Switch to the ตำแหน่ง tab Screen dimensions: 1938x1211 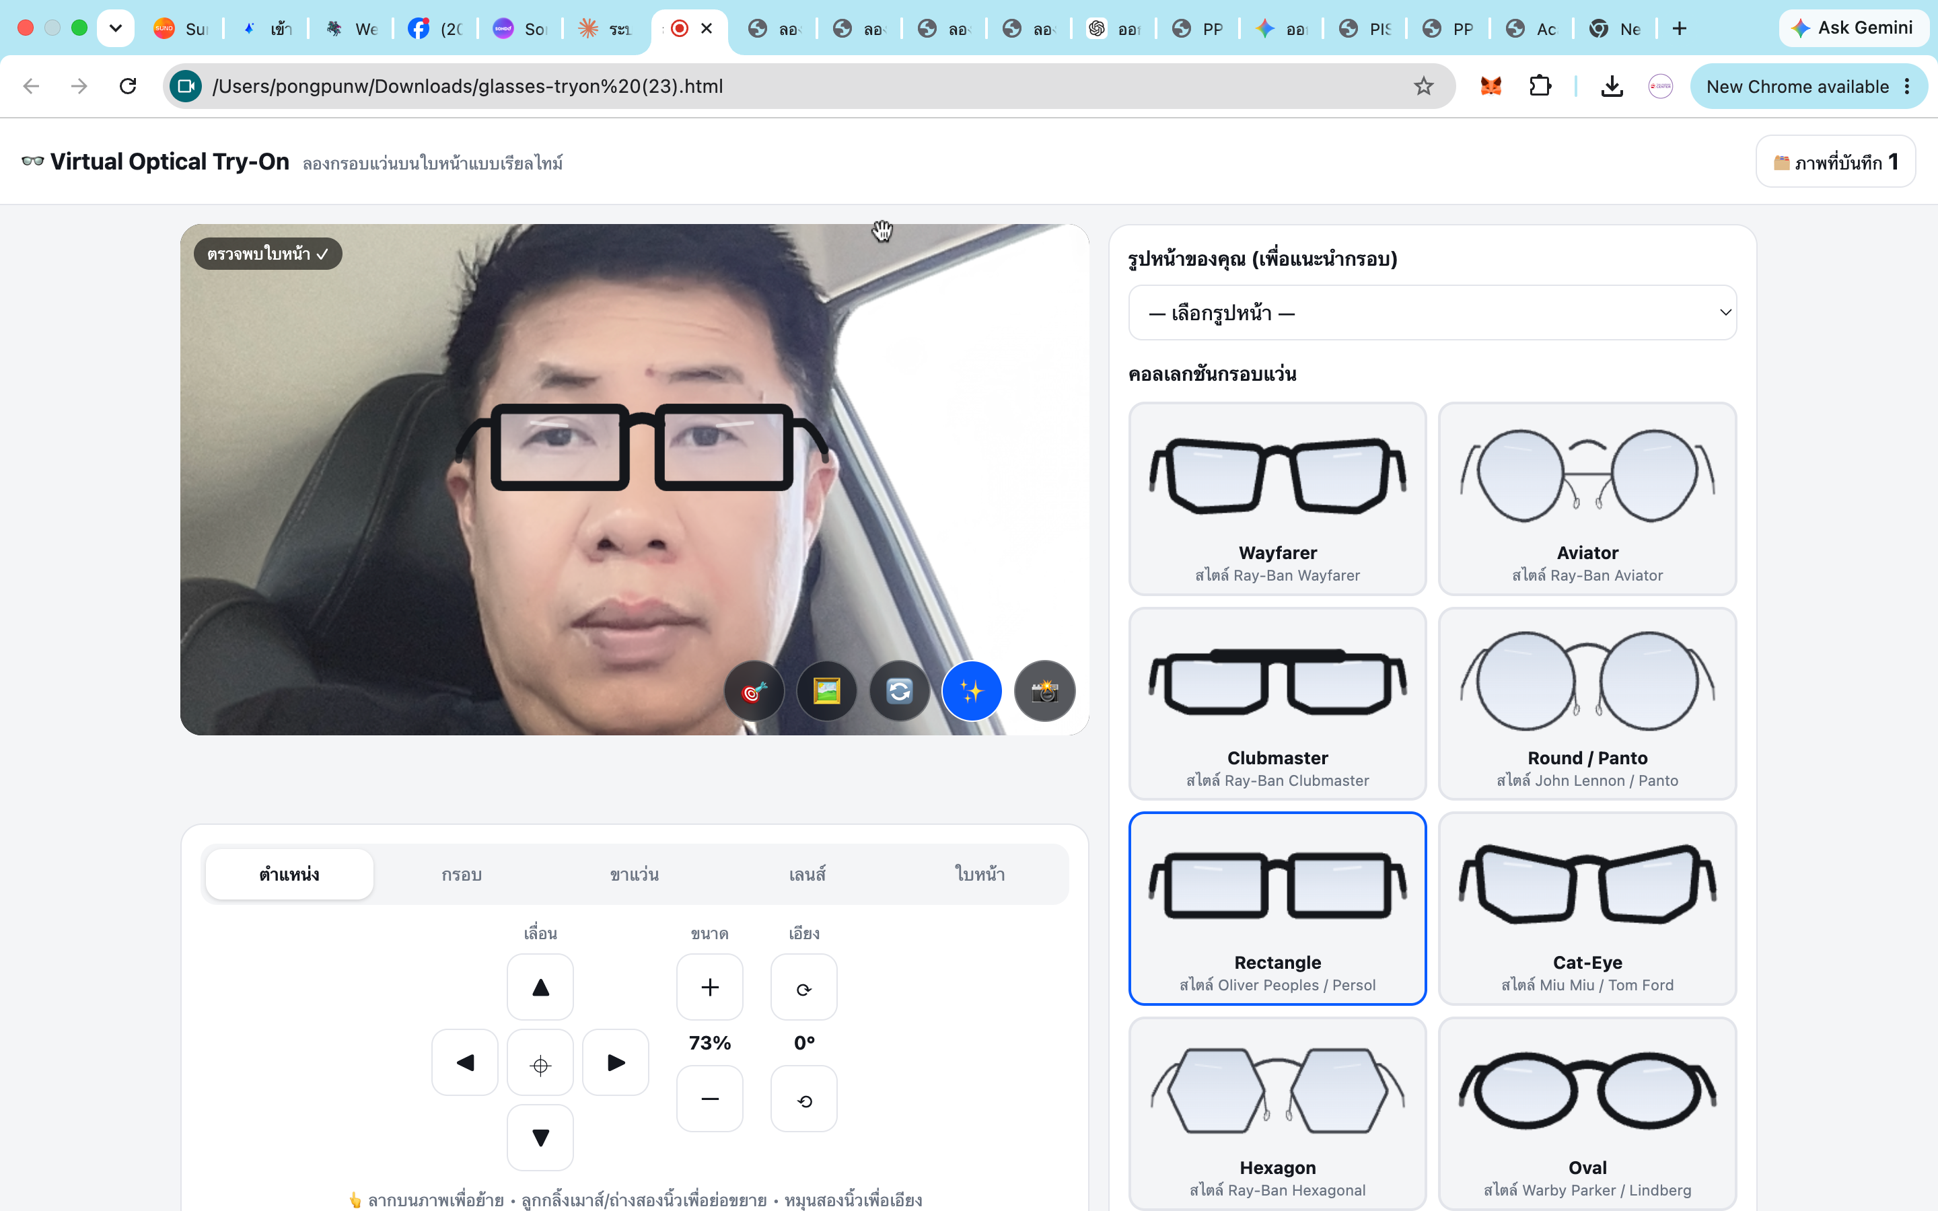[289, 874]
